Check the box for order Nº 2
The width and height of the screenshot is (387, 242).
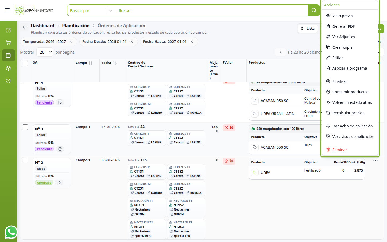click(x=25, y=161)
